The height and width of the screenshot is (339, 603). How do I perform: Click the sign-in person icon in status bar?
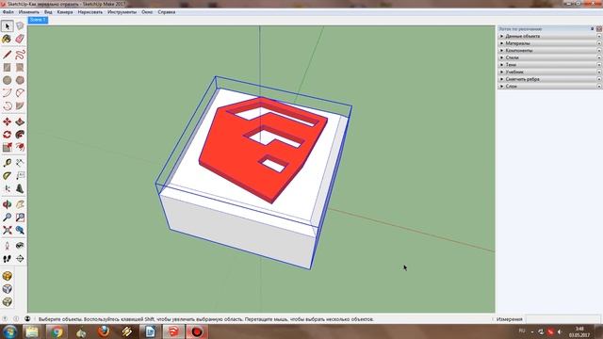27,318
